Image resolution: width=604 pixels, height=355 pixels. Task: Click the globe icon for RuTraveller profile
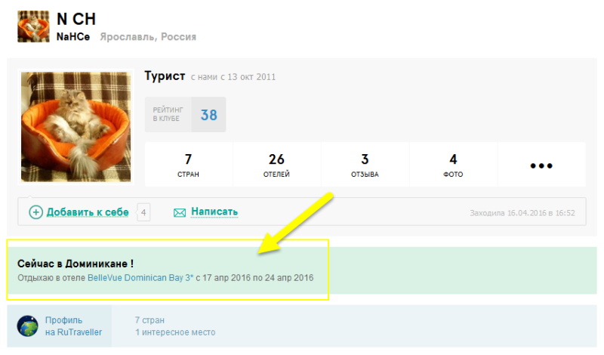tap(28, 326)
